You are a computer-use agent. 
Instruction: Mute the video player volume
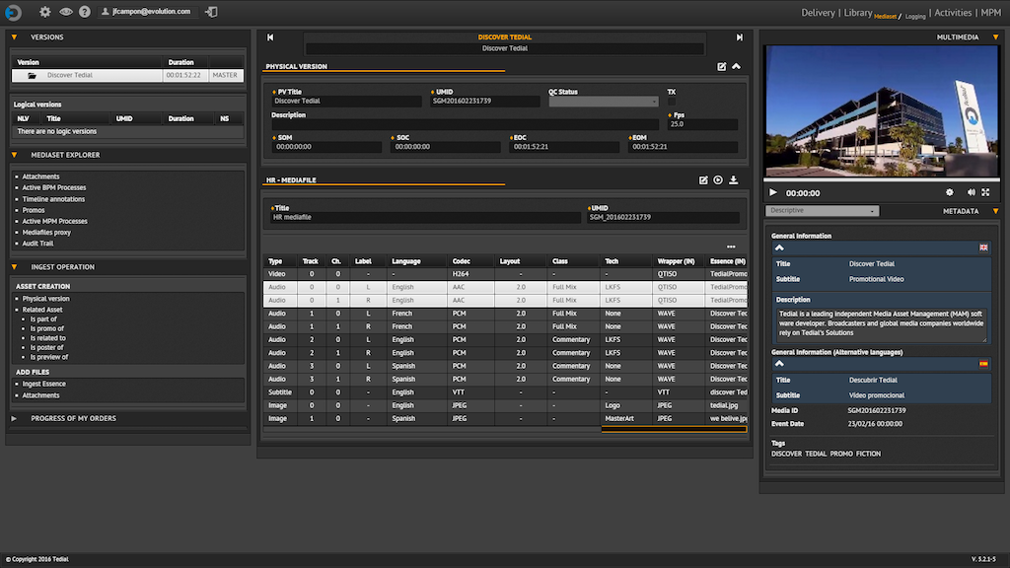pos(972,192)
